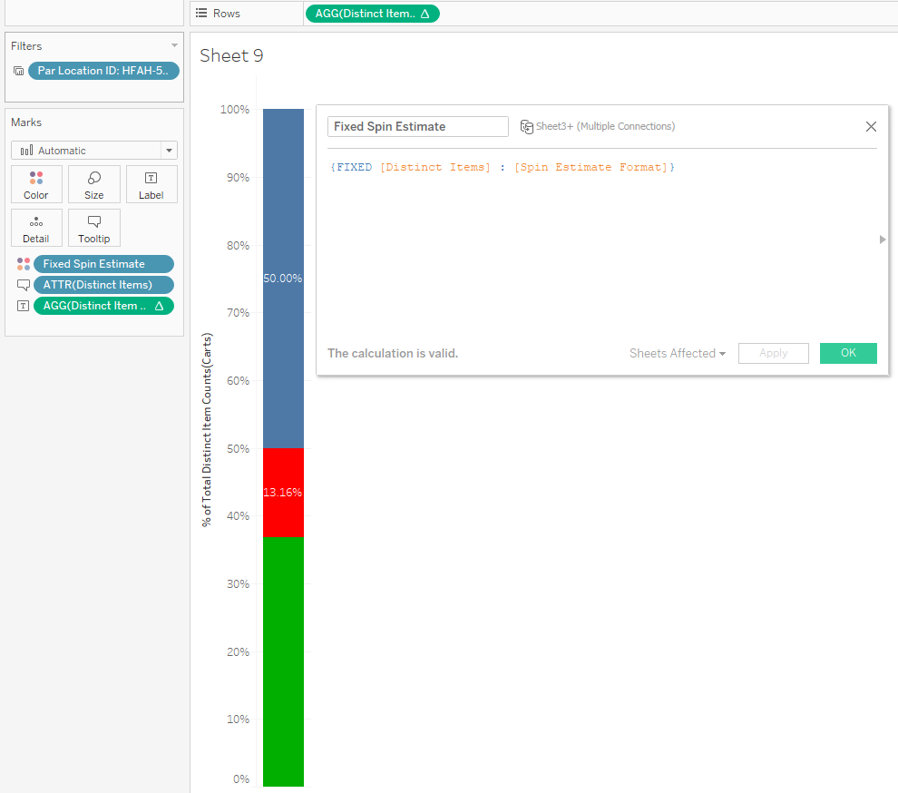898x793 pixels.
Task: Click the Apply button in calculation editor
Action: click(x=773, y=353)
